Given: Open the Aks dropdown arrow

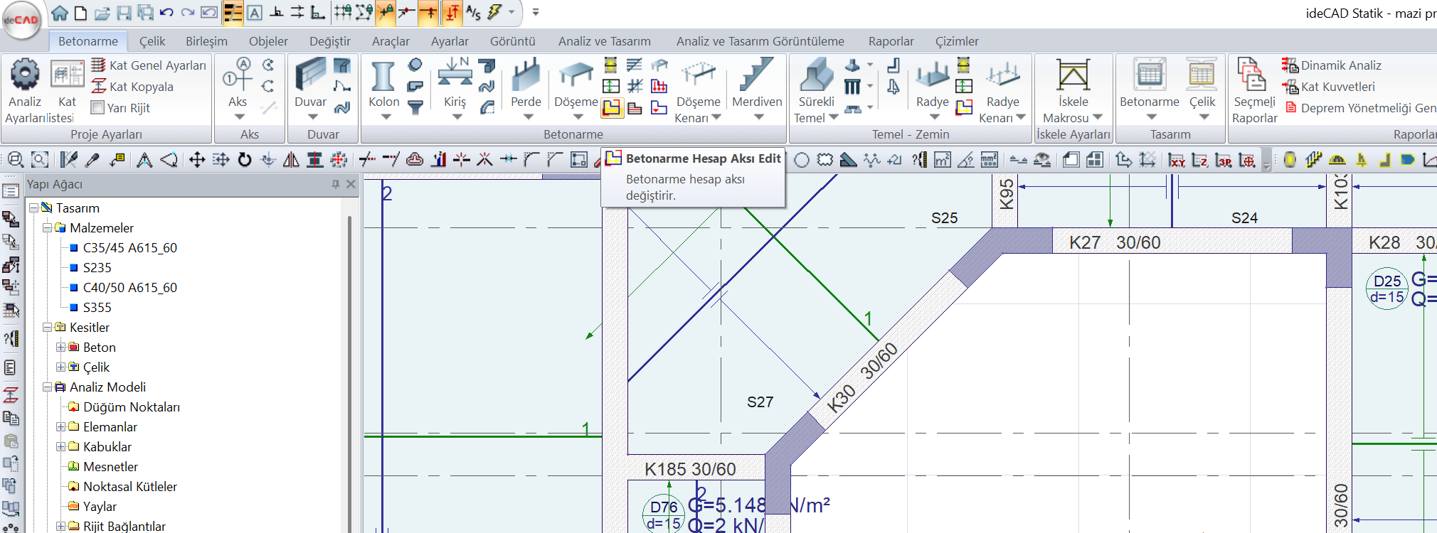Looking at the screenshot, I should tap(239, 117).
